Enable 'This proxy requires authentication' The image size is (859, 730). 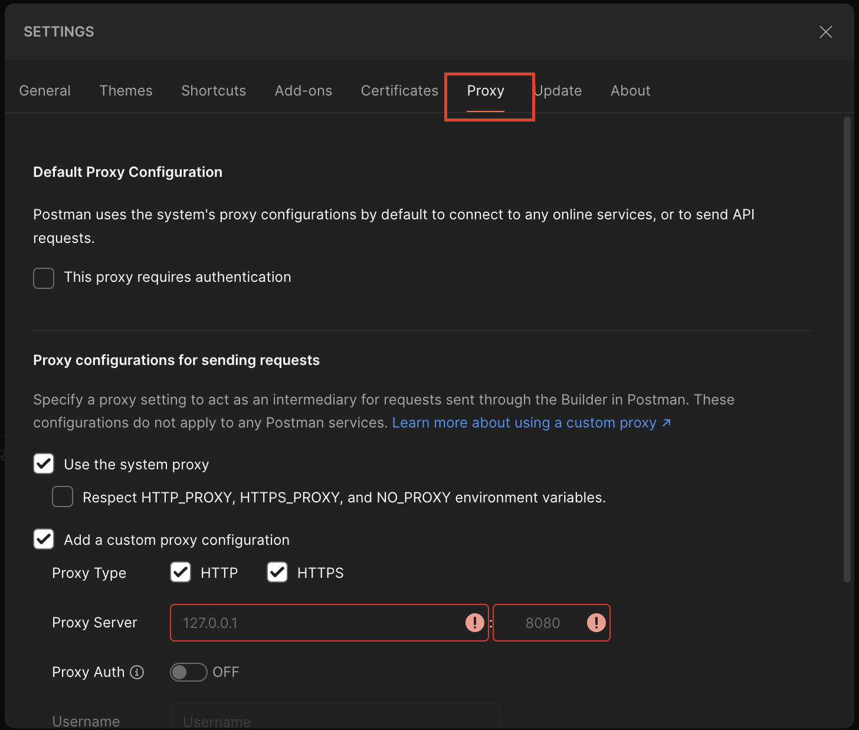(x=44, y=278)
